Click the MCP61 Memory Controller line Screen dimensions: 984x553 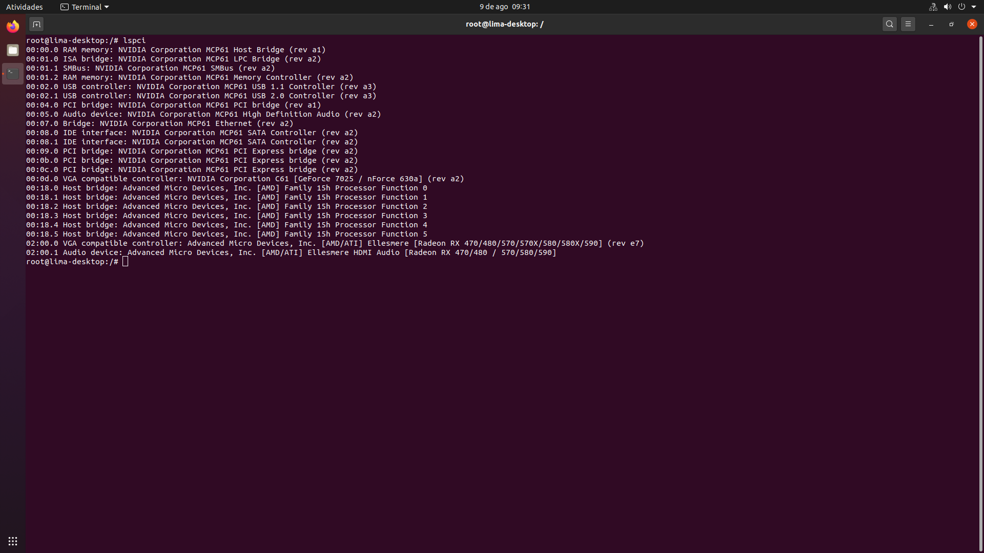point(190,77)
